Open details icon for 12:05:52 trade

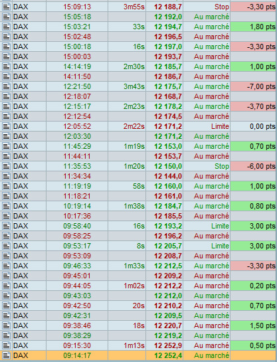click(6, 126)
